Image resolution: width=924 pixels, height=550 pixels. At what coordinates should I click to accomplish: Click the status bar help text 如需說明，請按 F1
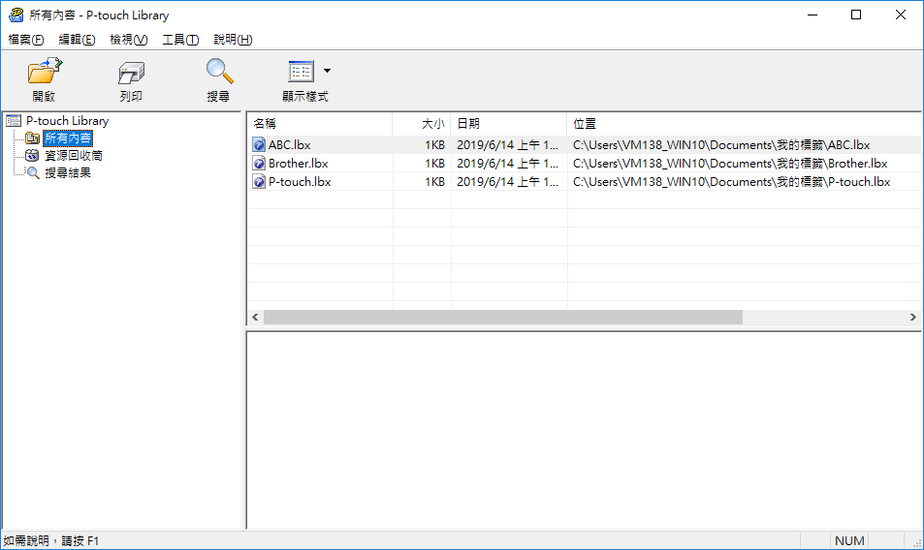pos(51,540)
